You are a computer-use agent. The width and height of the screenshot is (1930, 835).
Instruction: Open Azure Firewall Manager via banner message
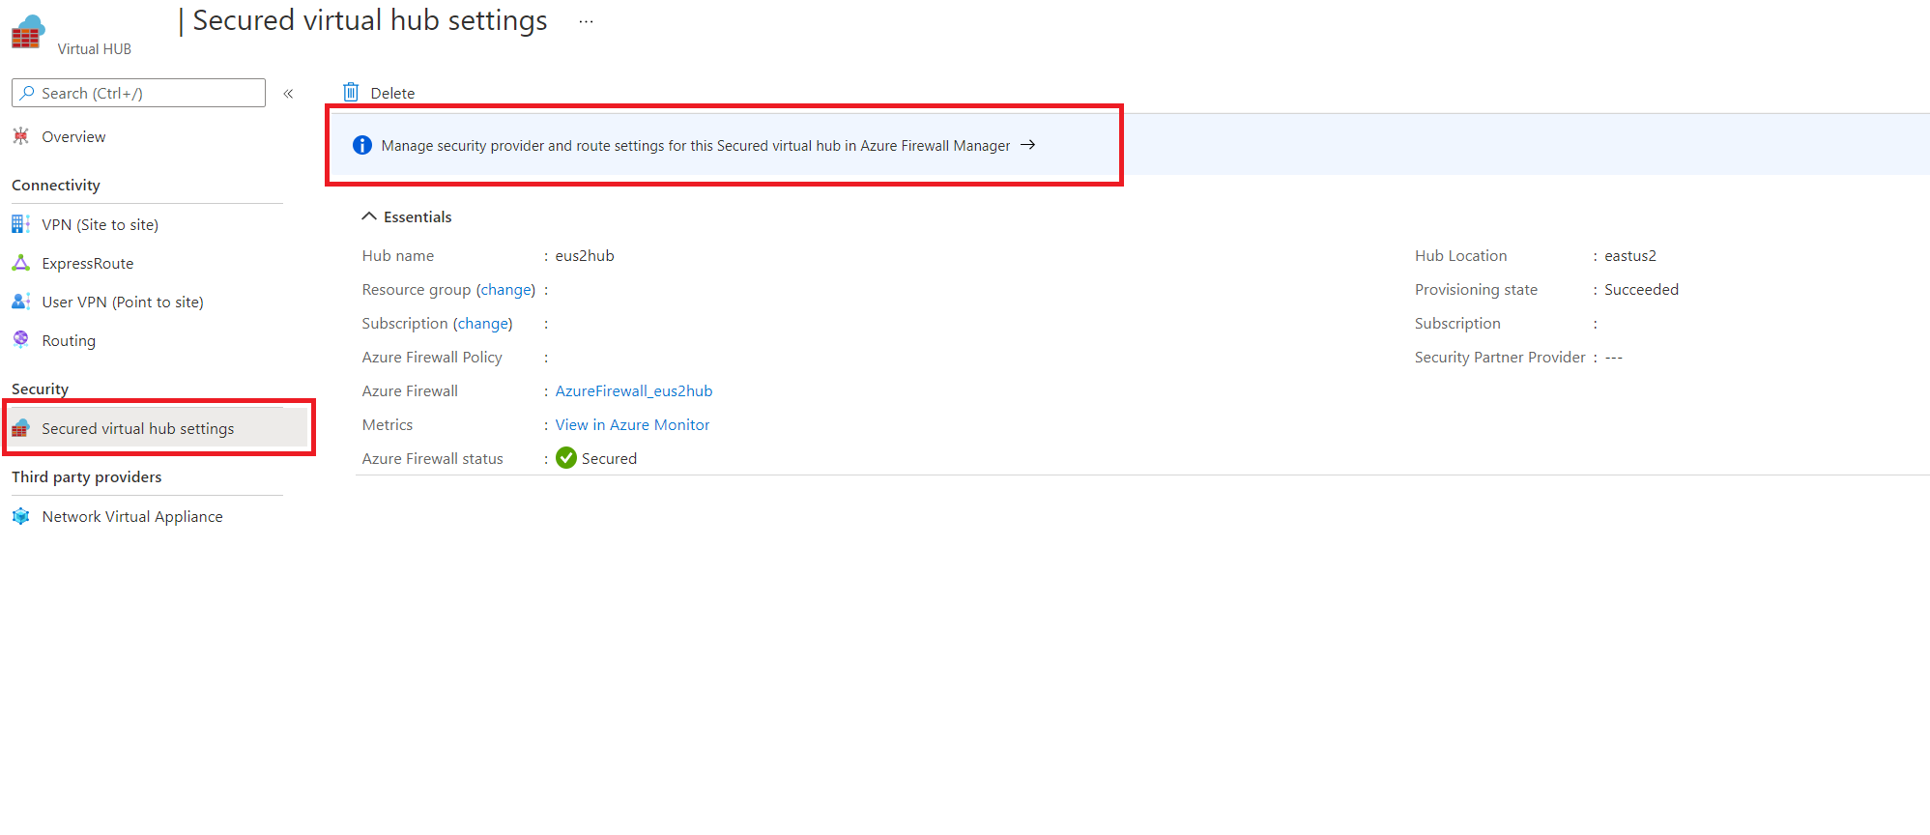click(696, 146)
